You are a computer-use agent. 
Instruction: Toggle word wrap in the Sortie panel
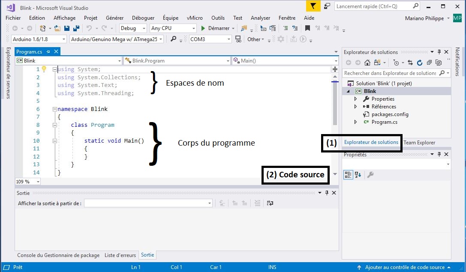(x=270, y=203)
